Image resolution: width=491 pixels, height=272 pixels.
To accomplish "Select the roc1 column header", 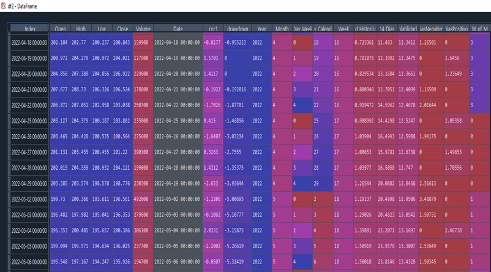I will coord(213,29).
